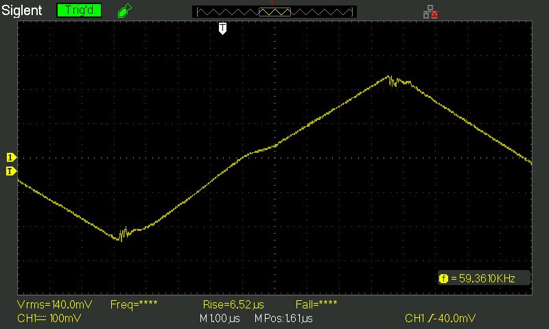Click the yellow trigger level T marker
Viewport: 549px width, 329px height.
(11, 171)
